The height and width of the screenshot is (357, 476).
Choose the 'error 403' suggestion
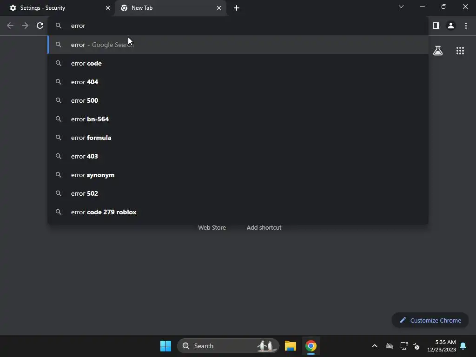238,156
